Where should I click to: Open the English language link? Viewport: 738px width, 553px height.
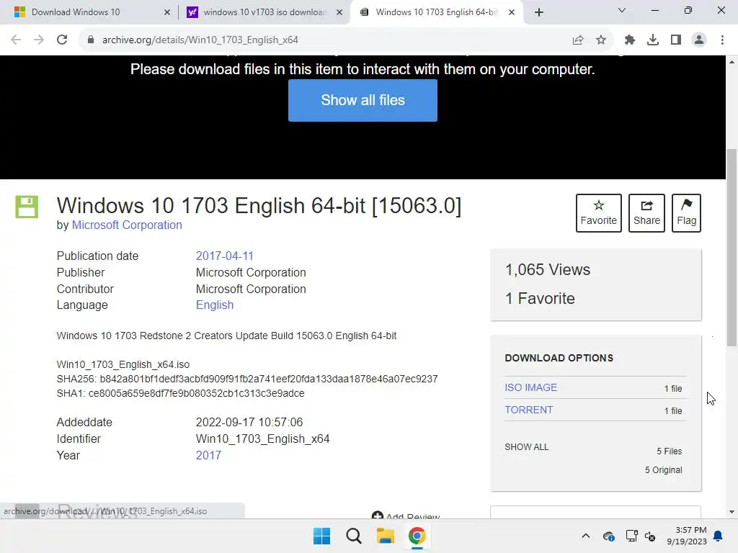point(215,305)
